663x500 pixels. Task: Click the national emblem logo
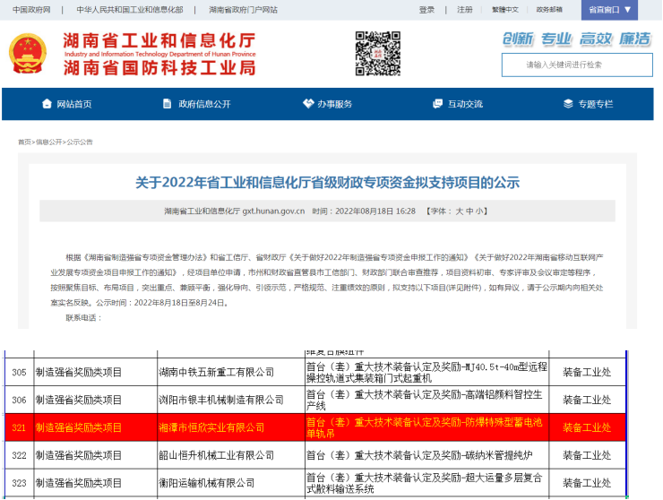(29, 53)
